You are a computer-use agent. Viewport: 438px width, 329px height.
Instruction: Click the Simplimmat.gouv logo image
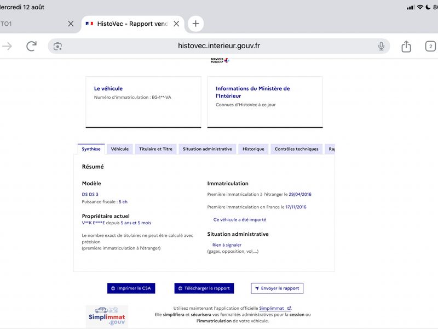(107, 316)
